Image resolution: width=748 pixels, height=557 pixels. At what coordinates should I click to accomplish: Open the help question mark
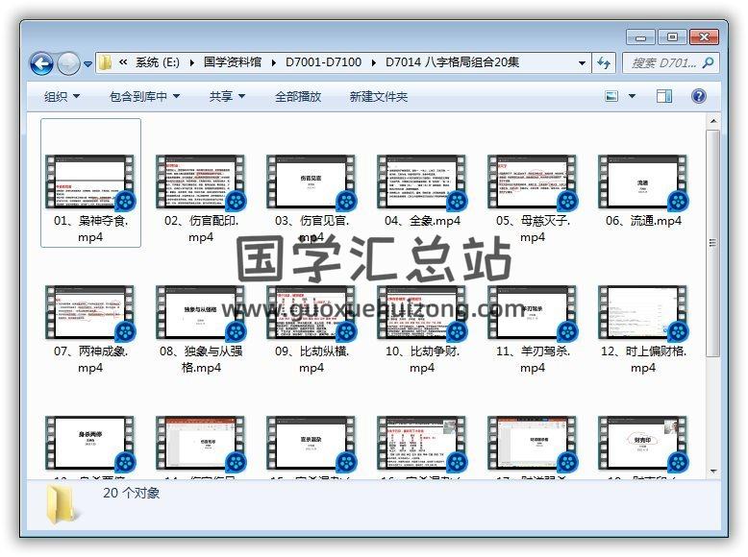[698, 96]
